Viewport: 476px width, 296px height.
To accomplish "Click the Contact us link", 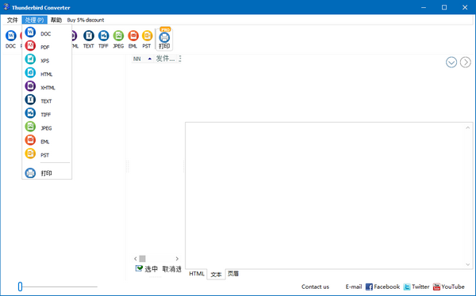I will coord(315,287).
